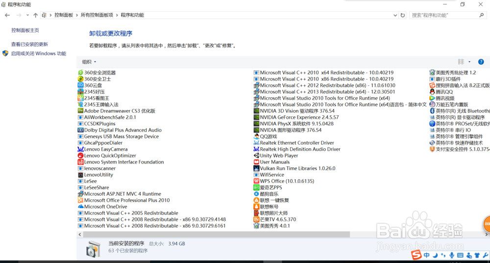490x263 pixels.
Task: Click the 腾讯视频 icon
Action: tap(432, 98)
